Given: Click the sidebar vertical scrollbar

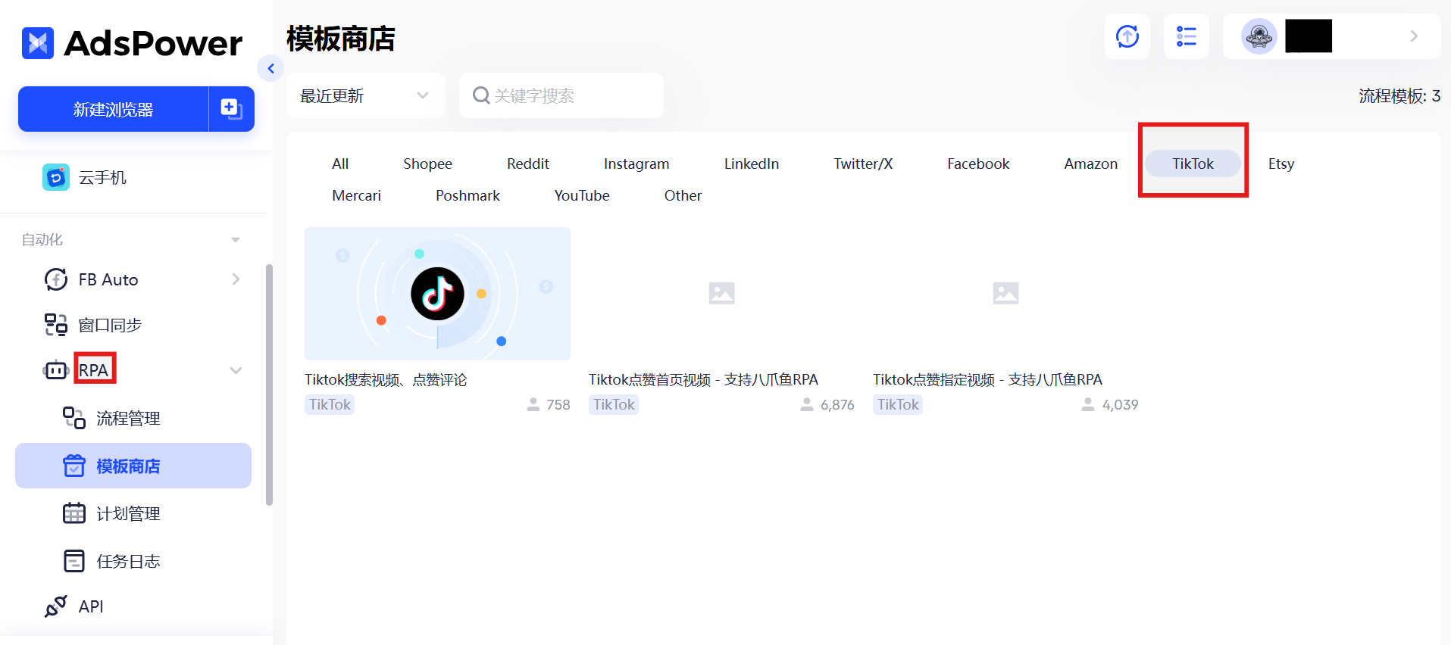Looking at the screenshot, I should coord(269,385).
